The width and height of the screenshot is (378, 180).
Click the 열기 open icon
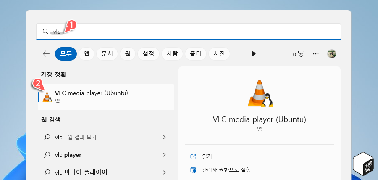[193, 156]
